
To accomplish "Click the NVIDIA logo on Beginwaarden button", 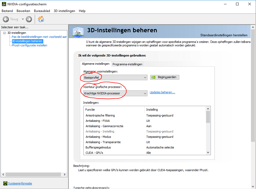I will pyautogui.click(x=153, y=77).
